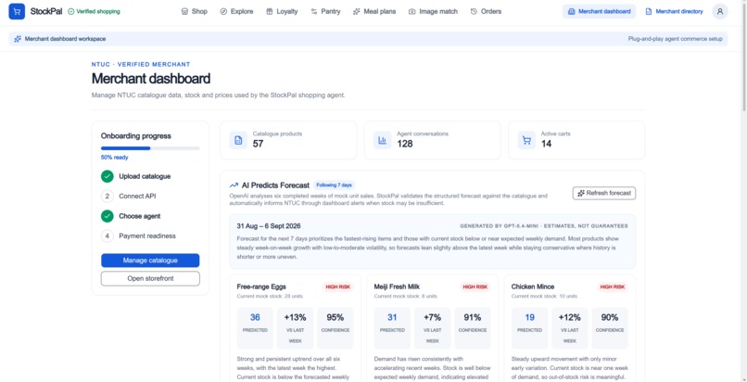Click the Verified shopping check icon
The width and height of the screenshot is (747, 382).
71,11
